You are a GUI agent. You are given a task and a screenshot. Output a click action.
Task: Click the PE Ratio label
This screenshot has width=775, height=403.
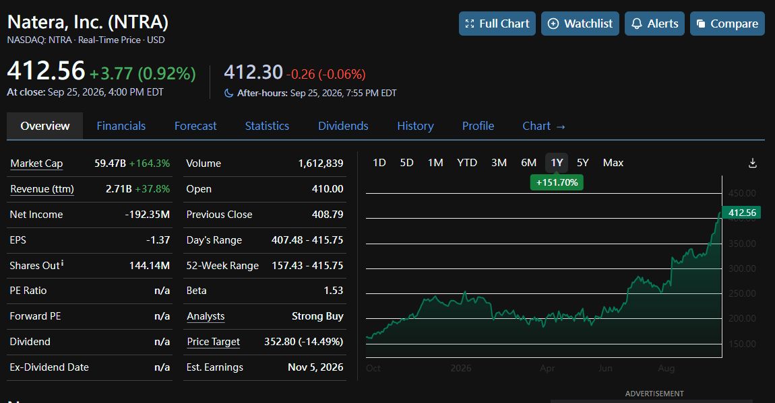click(x=28, y=291)
